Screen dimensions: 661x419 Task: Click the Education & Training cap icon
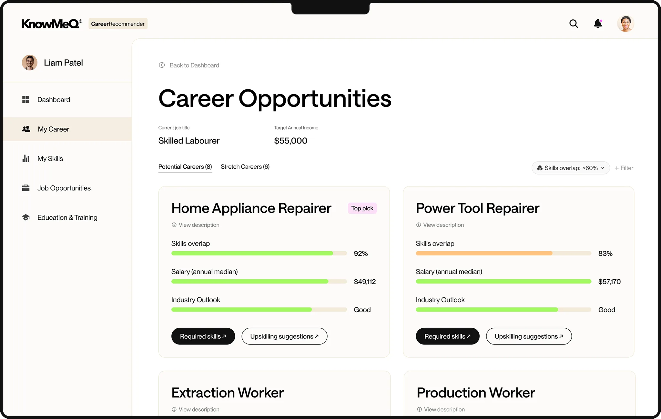pos(26,217)
